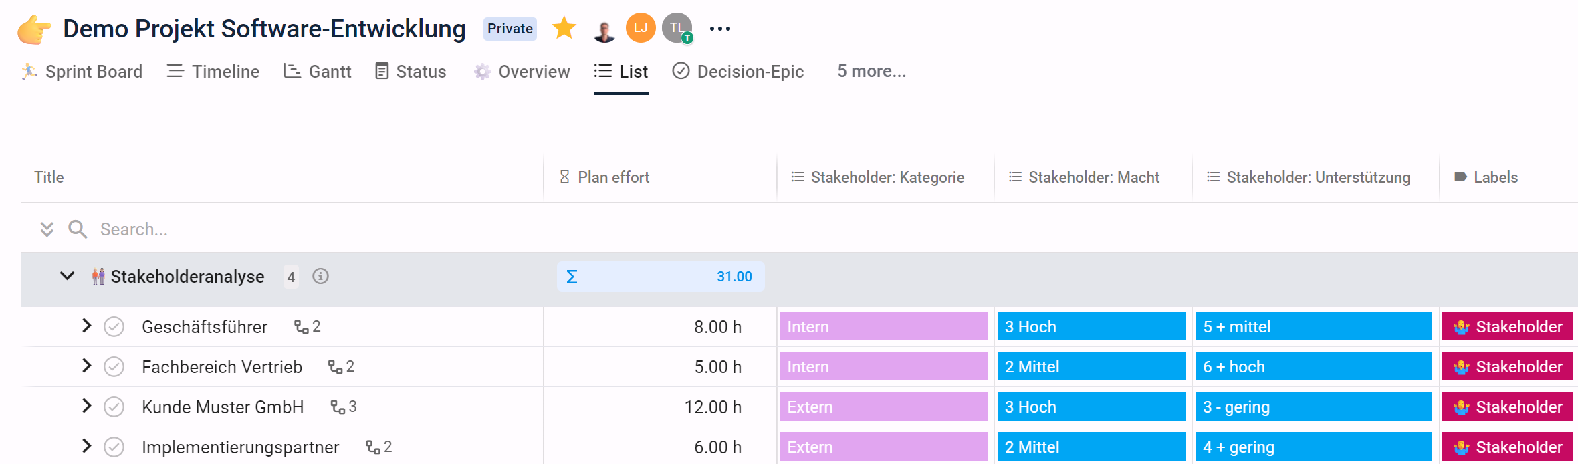
Task: Click the search magnifier icon
Action: pos(78,229)
